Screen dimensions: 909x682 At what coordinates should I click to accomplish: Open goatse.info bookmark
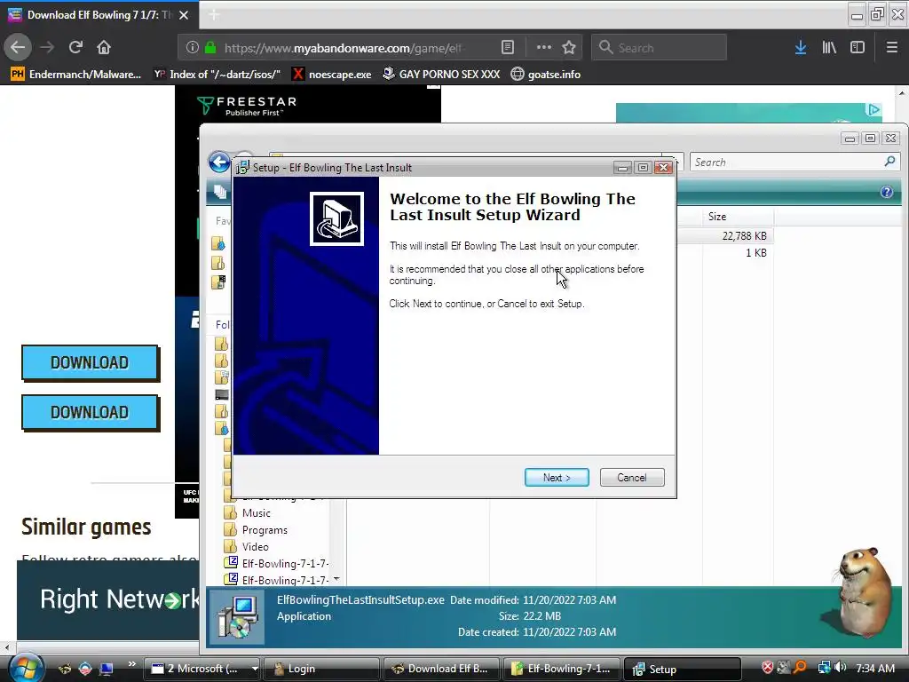point(546,75)
